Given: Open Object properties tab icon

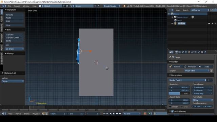Looking at the screenshot, I should pos(189,52).
